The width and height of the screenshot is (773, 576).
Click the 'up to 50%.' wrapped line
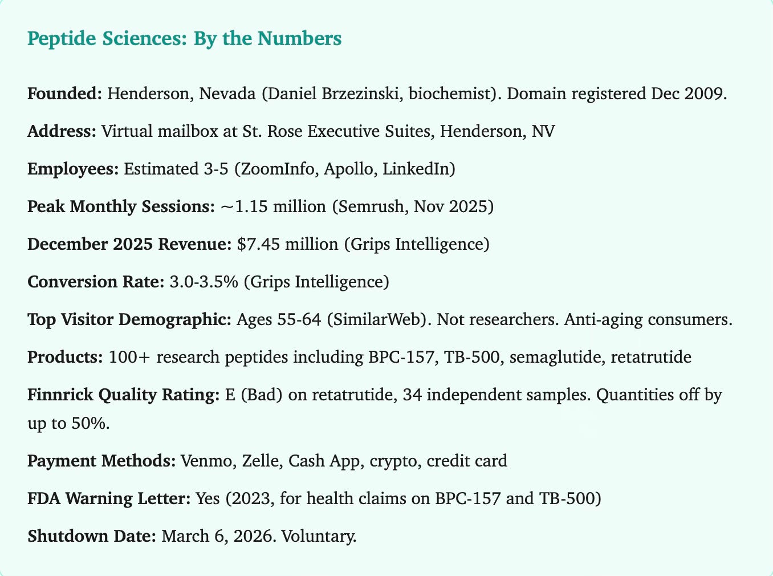[x=68, y=424]
